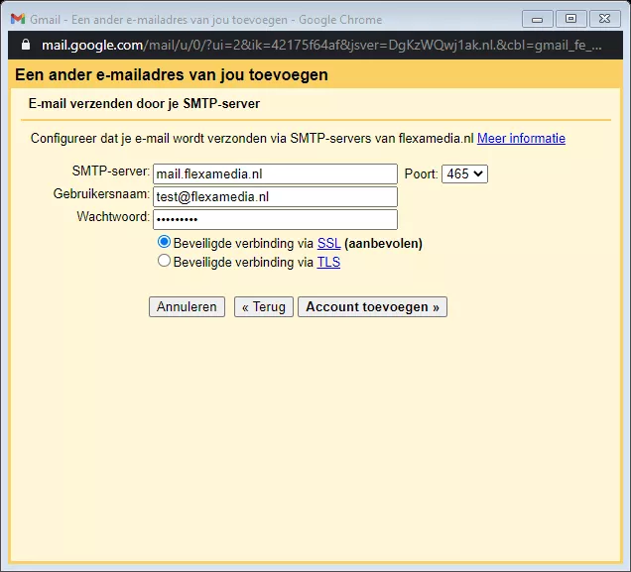Click the mail.google.com URL text
The image size is (631, 572).
[92, 45]
